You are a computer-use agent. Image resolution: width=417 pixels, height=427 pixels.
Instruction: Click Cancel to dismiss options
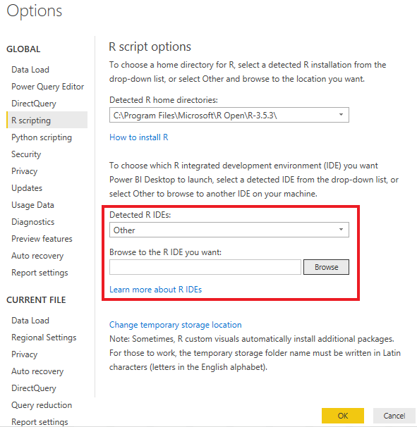[394, 416]
